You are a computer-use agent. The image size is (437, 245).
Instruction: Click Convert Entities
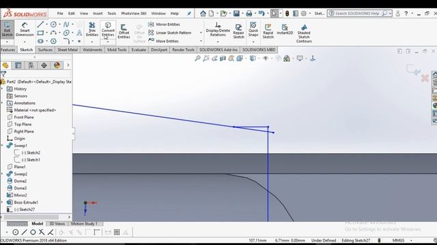point(108,29)
